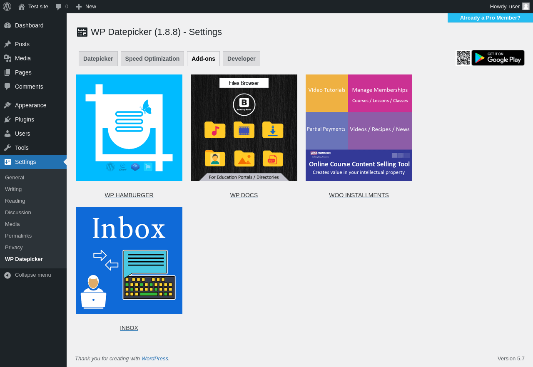Screen dimensions: 533x367
Task: Select the Add-ons tab
Action: (203, 59)
